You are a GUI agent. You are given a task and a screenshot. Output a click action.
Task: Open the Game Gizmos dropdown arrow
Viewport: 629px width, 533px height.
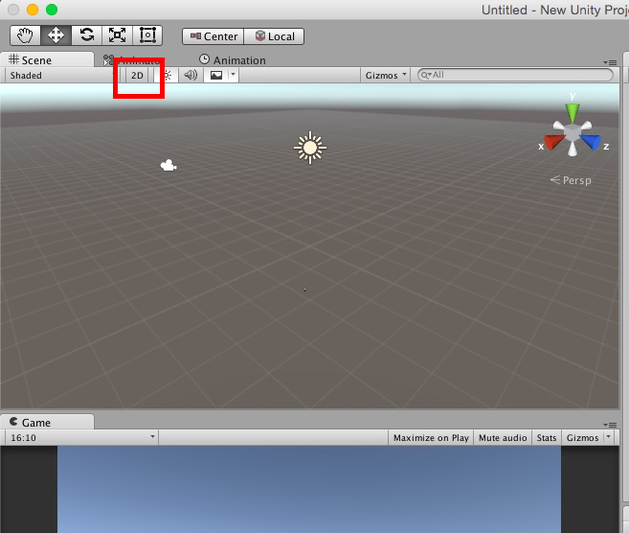click(x=609, y=437)
